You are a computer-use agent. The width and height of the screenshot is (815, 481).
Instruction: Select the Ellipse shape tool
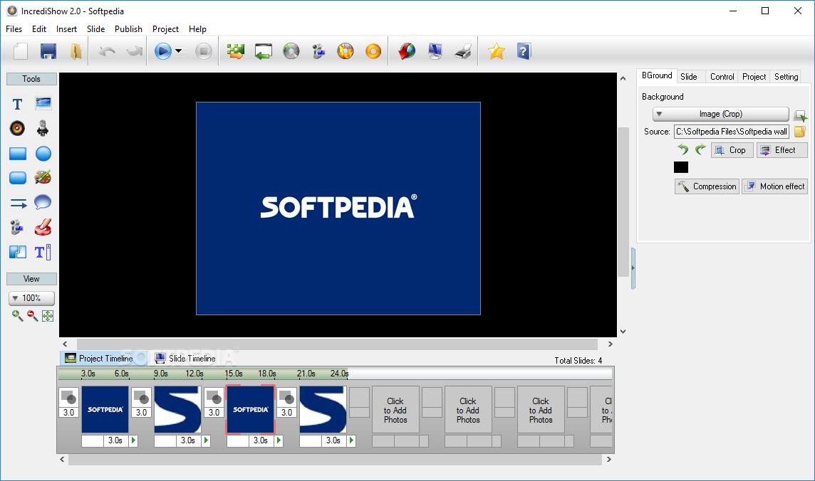pyautogui.click(x=43, y=154)
